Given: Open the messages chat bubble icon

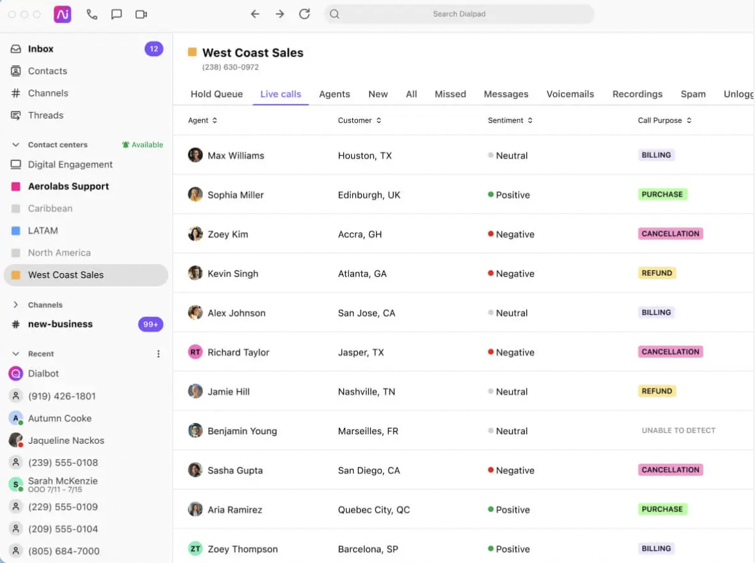Looking at the screenshot, I should point(116,14).
